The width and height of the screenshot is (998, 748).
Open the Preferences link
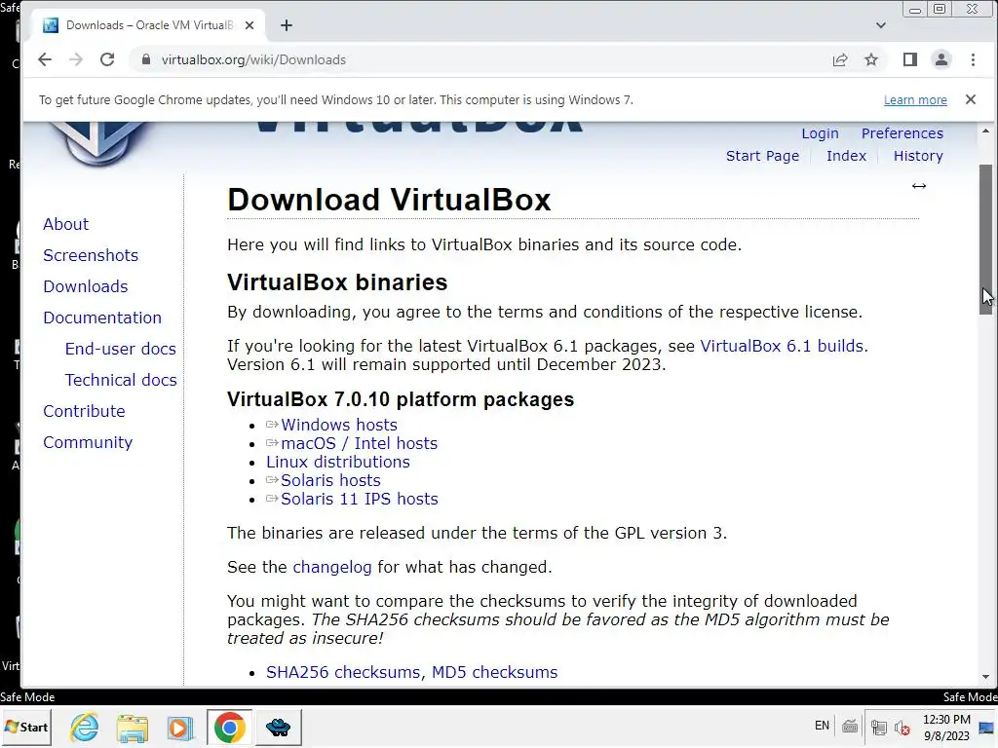click(902, 133)
